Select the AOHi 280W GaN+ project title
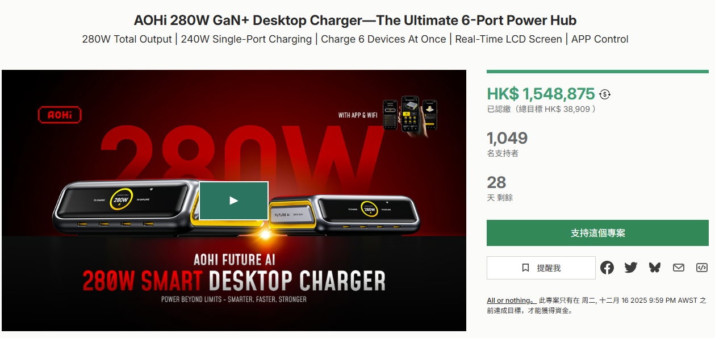Image resolution: width=715 pixels, height=338 pixels. (355, 20)
